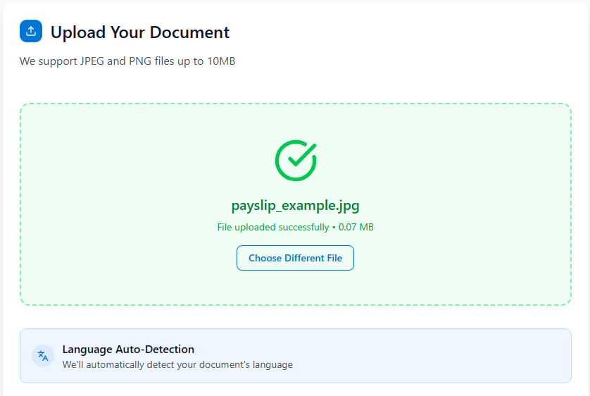Viewport: 590px width, 396px height.
Task: Click the word 'Upload' in the page title
Action: pos(77,32)
